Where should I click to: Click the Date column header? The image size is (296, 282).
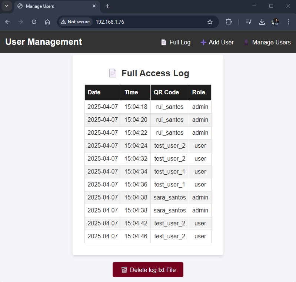pos(103,93)
